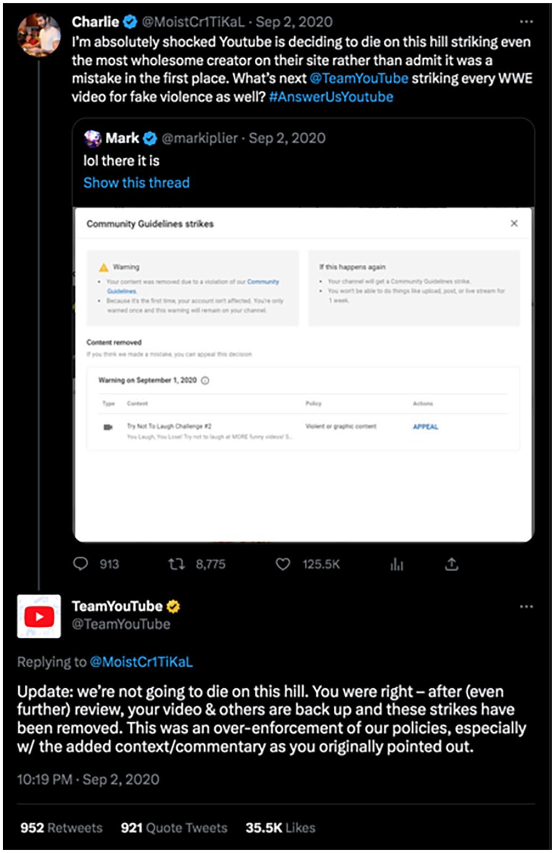View the 921 Quote Tweets

(174, 828)
